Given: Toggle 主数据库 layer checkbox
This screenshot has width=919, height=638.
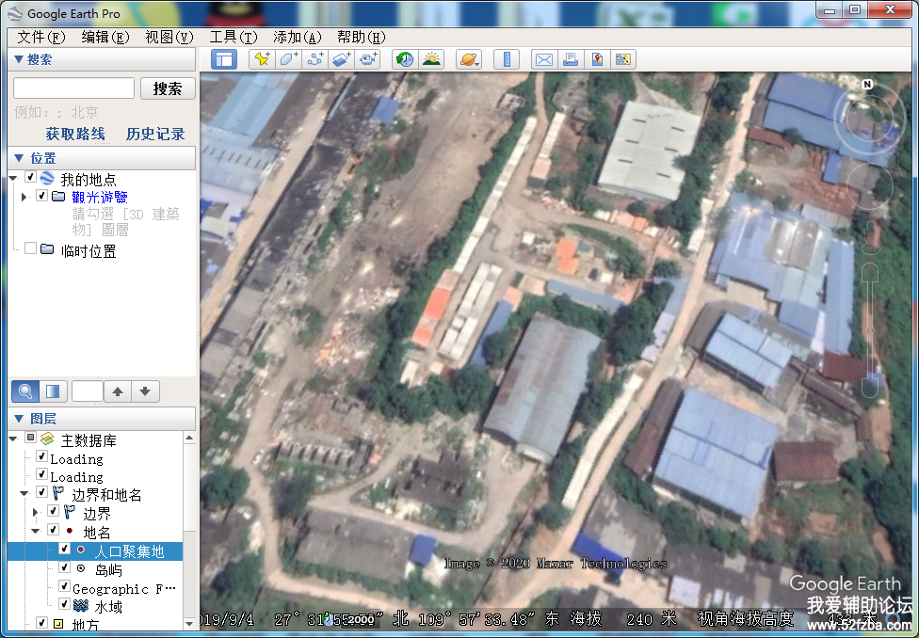Looking at the screenshot, I should pyautogui.click(x=30, y=438).
